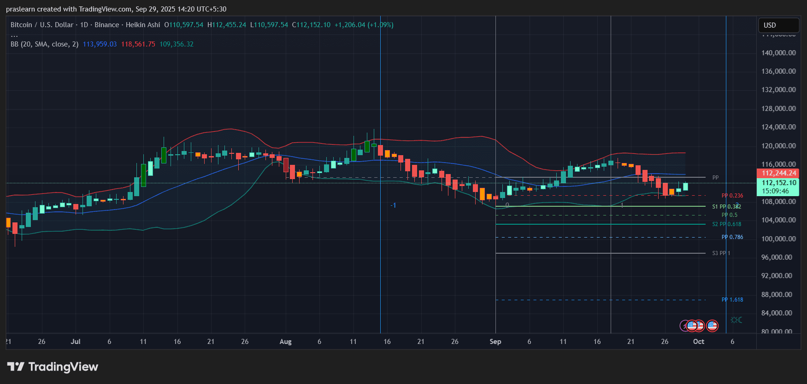Image resolution: width=807 pixels, height=384 pixels.
Task: Open the USD currency selector
Action: point(778,25)
